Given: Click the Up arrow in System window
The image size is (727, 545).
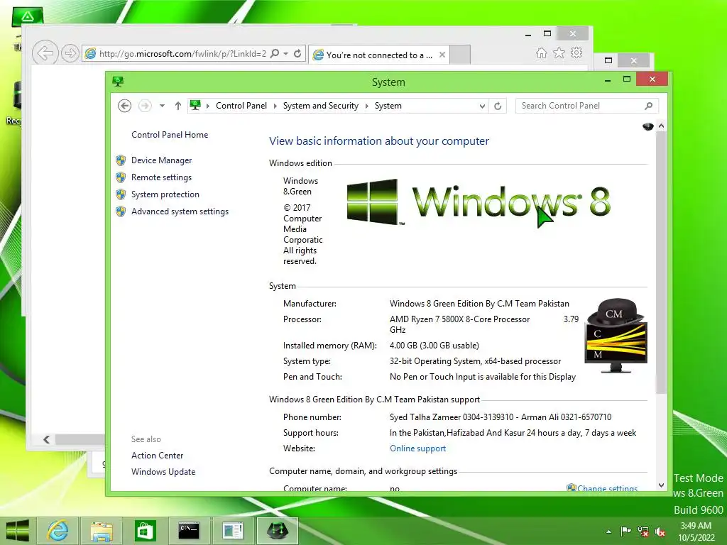Looking at the screenshot, I should [x=178, y=106].
